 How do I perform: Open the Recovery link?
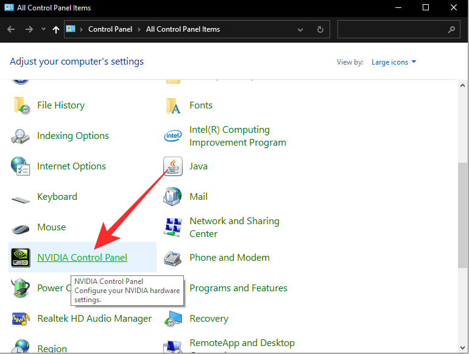(x=208, y=319)
